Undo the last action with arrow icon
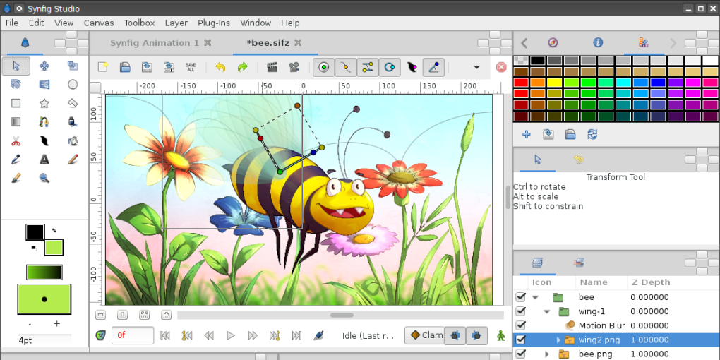 (220, 68)
